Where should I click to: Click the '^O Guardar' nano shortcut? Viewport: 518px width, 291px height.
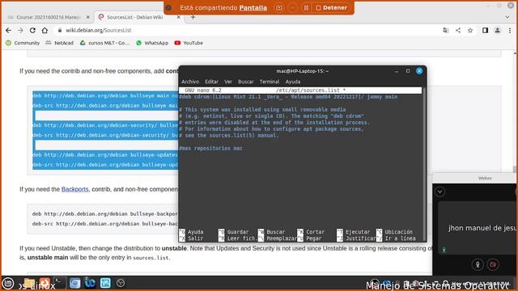234,232
